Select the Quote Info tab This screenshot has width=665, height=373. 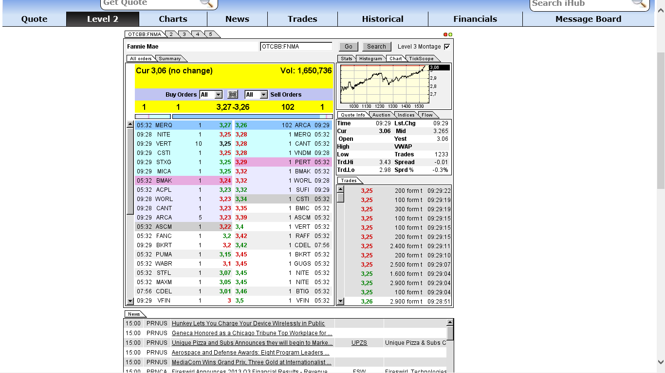(x=353, y=115)
